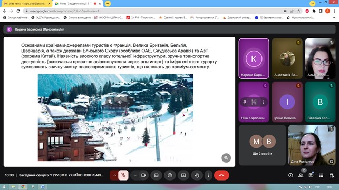Mute presentation audio via overlay speaker icon
This screenshot has width=339, height=190.
coord(119,102)
